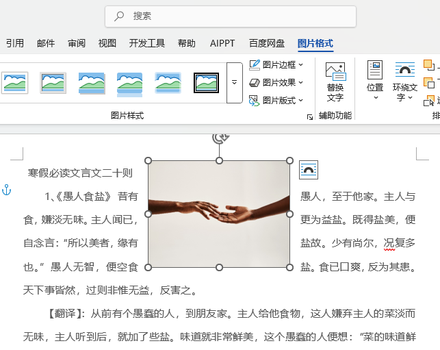
Task: Click the 替换文字 alt text button
Action: point(335,82)
